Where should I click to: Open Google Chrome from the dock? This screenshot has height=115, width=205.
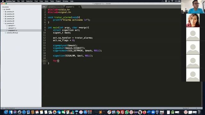(118, 112)
